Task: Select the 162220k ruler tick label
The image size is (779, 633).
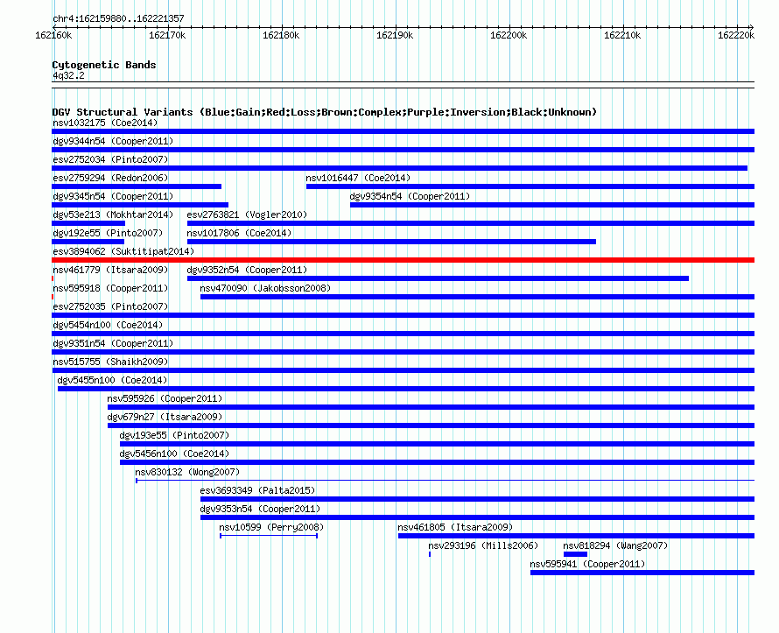Action: 736,35
